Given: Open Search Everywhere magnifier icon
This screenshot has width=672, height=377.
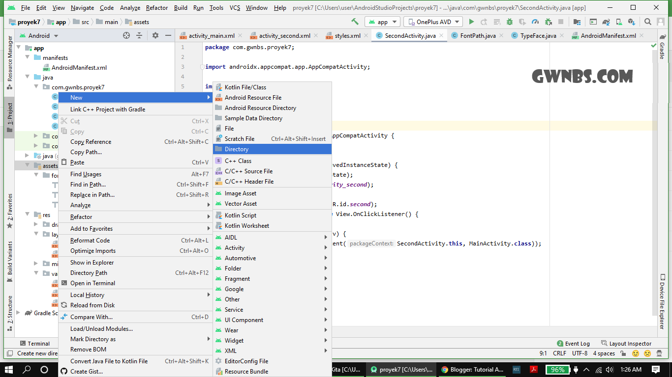Looking at the screenshot, I should tap(647, 22).
